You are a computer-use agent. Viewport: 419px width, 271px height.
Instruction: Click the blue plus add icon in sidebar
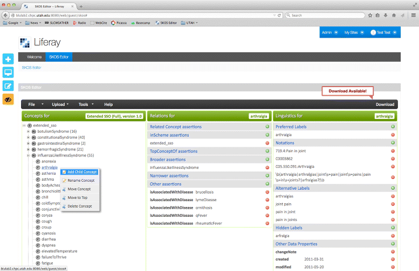point(8,59)
